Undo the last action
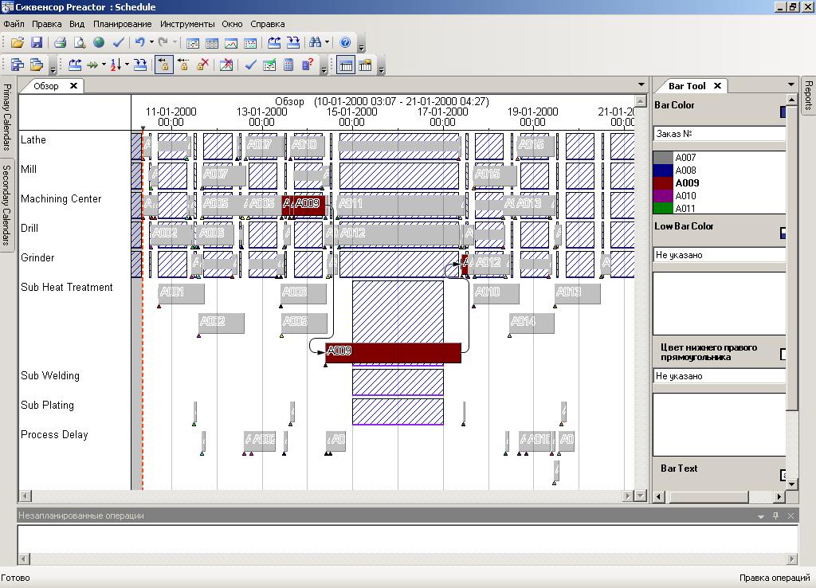This screenshot has width=816, height=588. (x=139, y=43)
